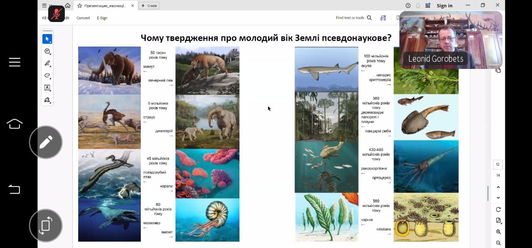Go to previous page with up chevron
Screen dimensions: 532x248
click(498, 187)
